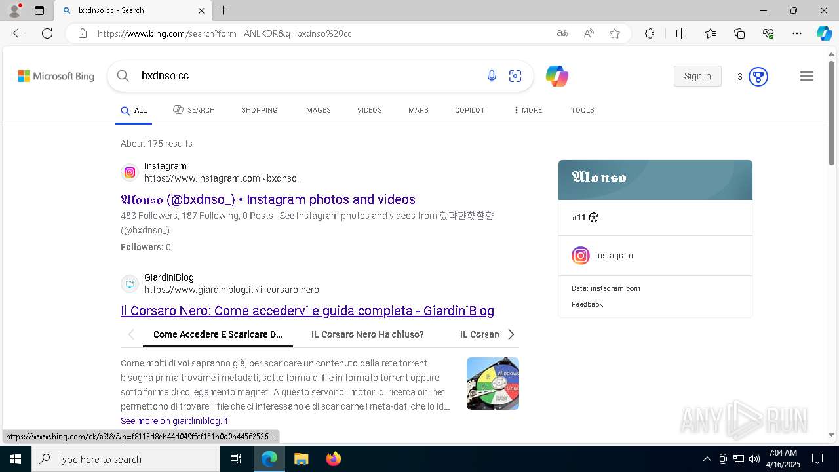The image size is (839, 472).
Task: Click the taskbar Type here to search box
Action: 126,459
